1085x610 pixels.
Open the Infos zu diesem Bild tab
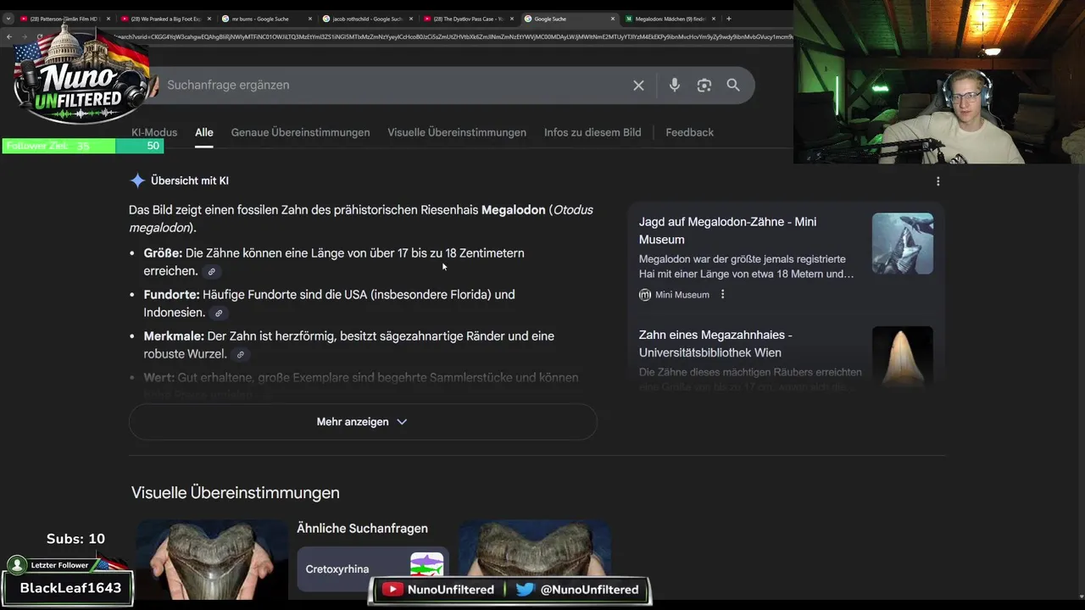pyautogui.click(x=593, y=132)
